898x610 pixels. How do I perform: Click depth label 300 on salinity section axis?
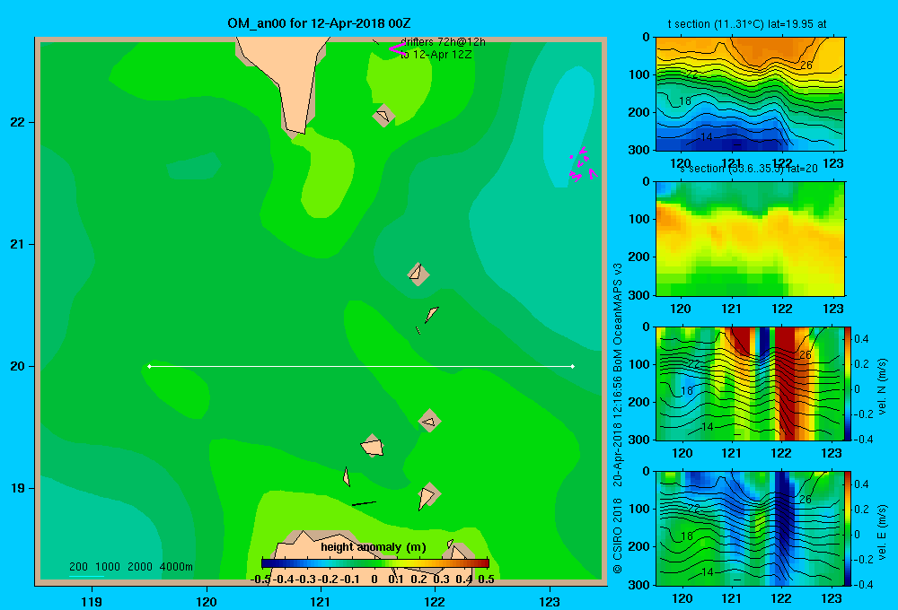pyautogui.click(x=638, y=294)
